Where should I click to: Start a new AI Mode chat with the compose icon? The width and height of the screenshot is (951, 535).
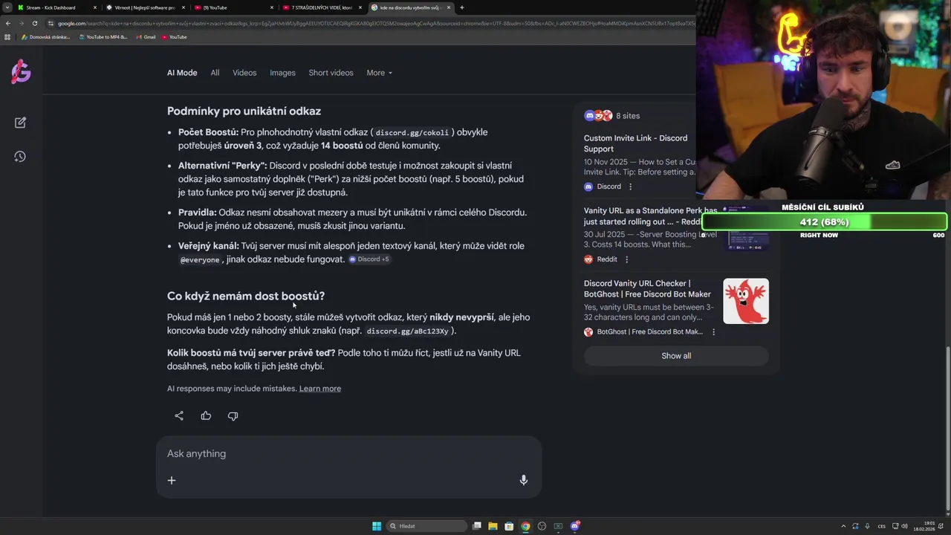click(20, 123)
